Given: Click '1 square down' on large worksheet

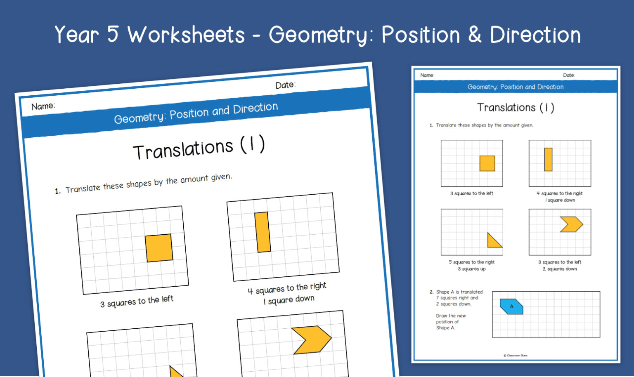Looking at the screenshot, I should point(289,300).
